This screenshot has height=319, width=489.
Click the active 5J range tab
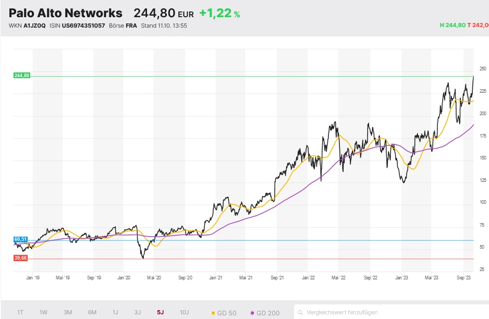(x=160, y=312)
